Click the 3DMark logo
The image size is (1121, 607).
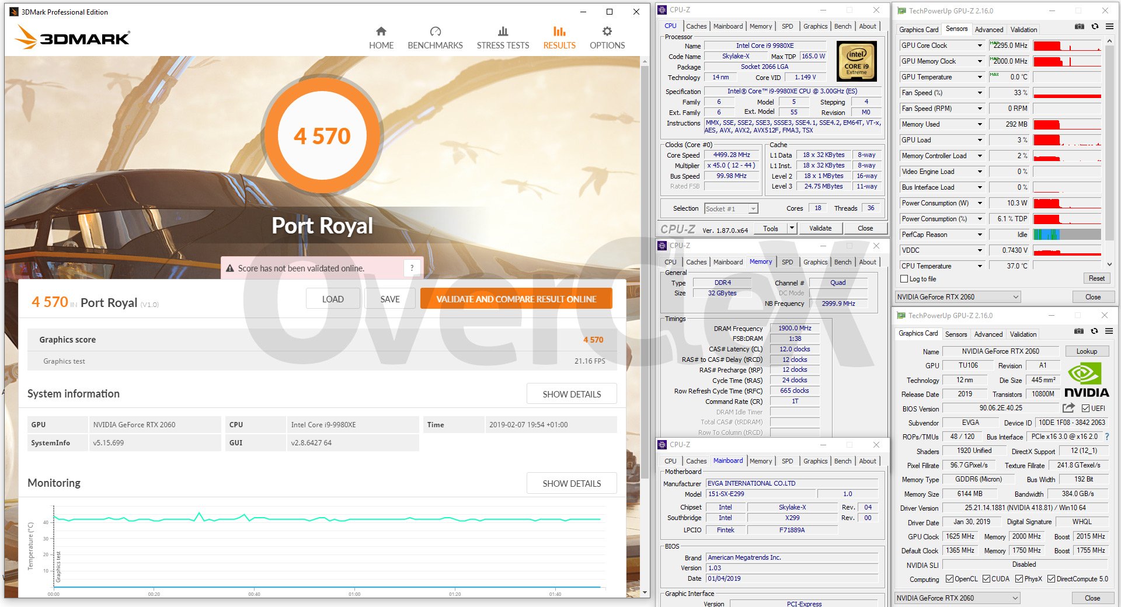(x=72, y=37)
